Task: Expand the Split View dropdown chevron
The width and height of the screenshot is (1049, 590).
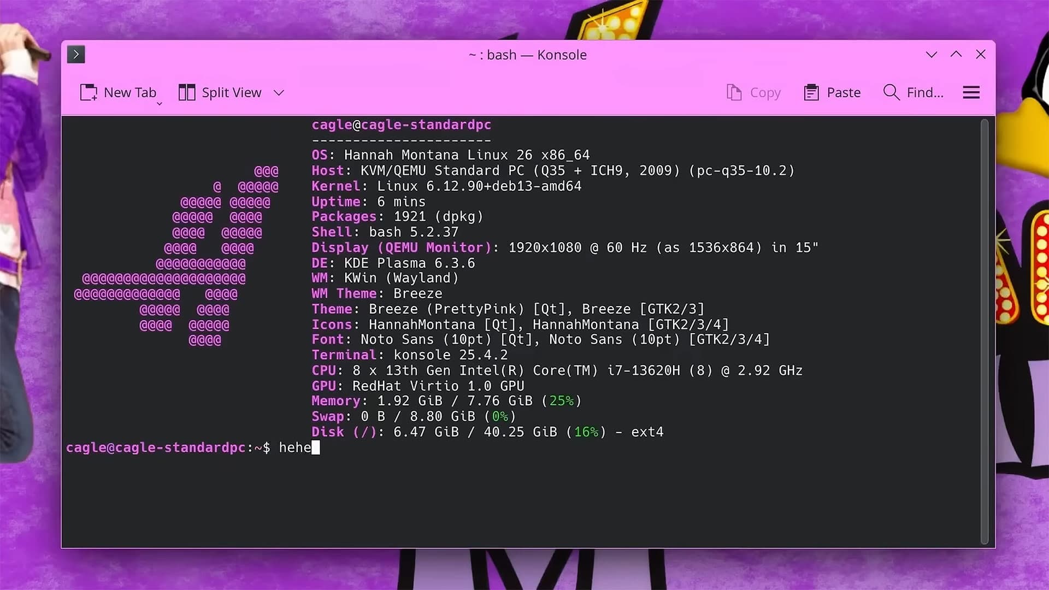Action: point(279,92)
